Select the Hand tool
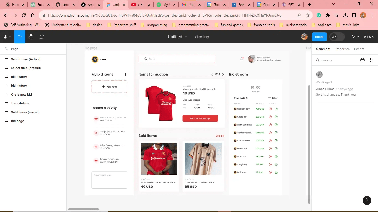378x212 pixels. (31, 37)
